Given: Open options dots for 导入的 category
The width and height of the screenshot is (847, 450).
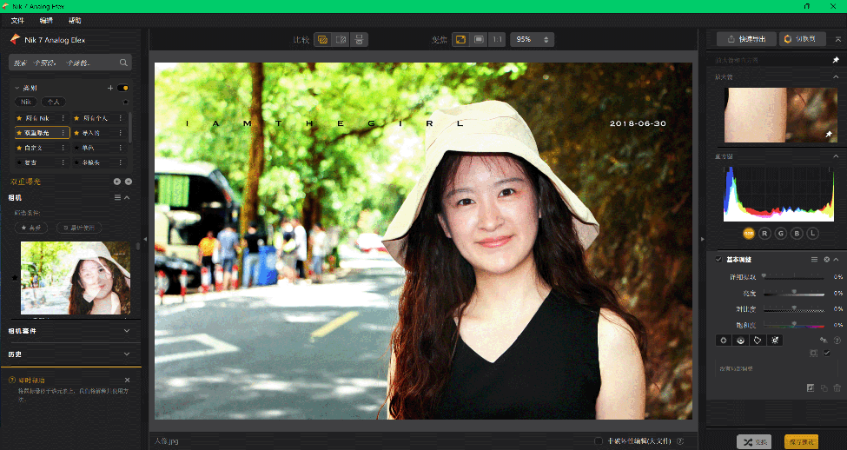Looking at the screenshot, I should click(x=121, y=133).
